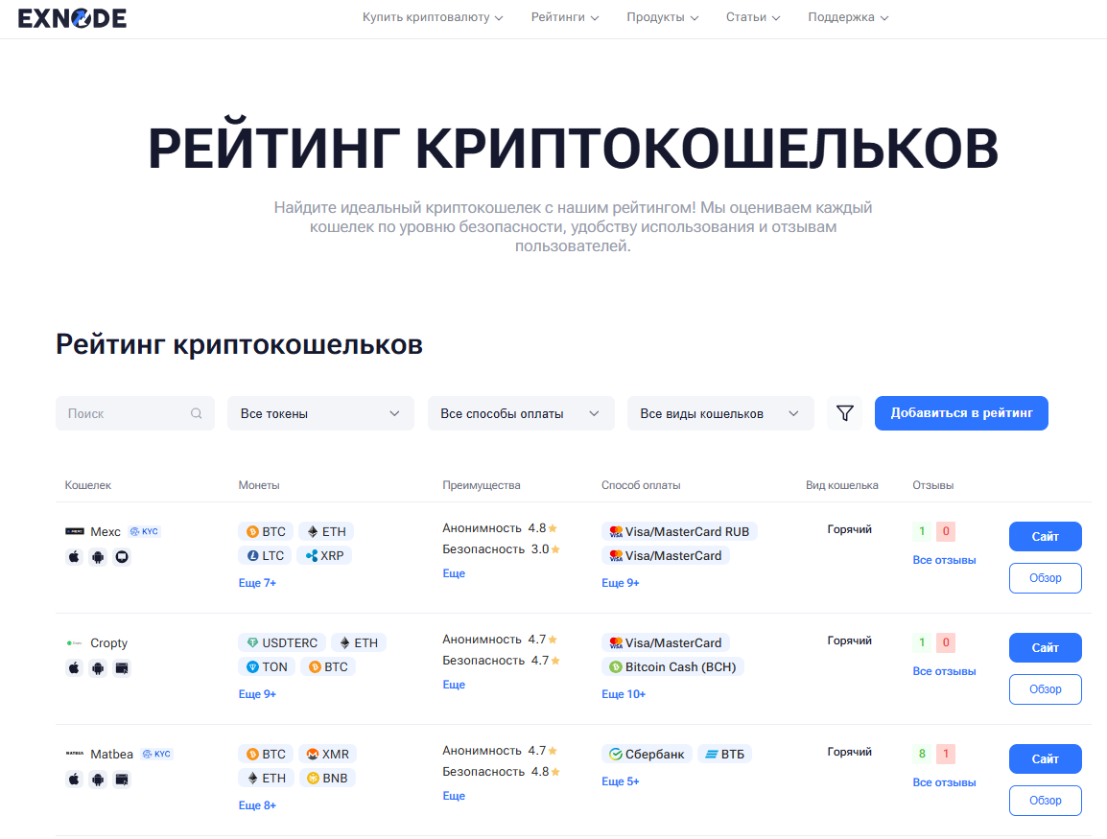Click inside the Поиск search field
This screenshot has height=839, width=1107.
click(x=125, y=412)
